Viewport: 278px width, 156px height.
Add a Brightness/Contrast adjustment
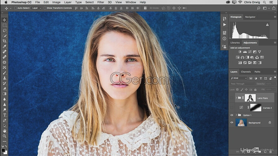pos(240,52)
